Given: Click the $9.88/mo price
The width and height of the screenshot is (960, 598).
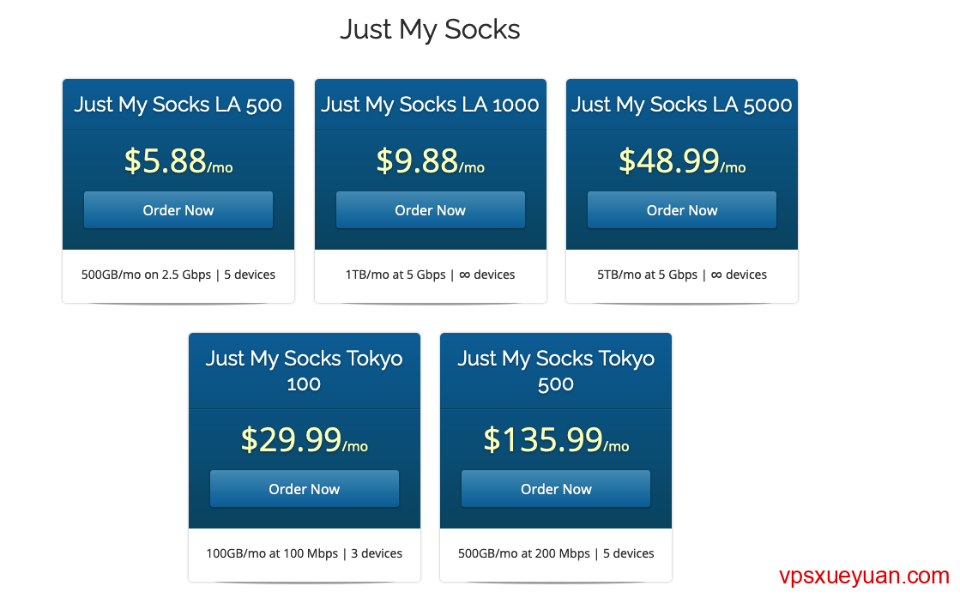Looking at the screenshot, I should pyautogui.click(x=430, y=161).
